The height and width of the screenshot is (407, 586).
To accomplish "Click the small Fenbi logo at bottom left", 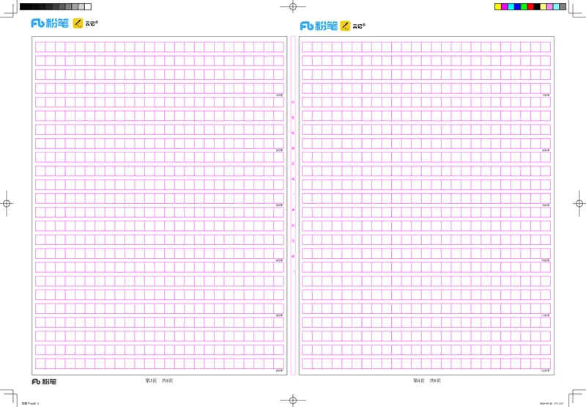I will (x=43, y=382).
